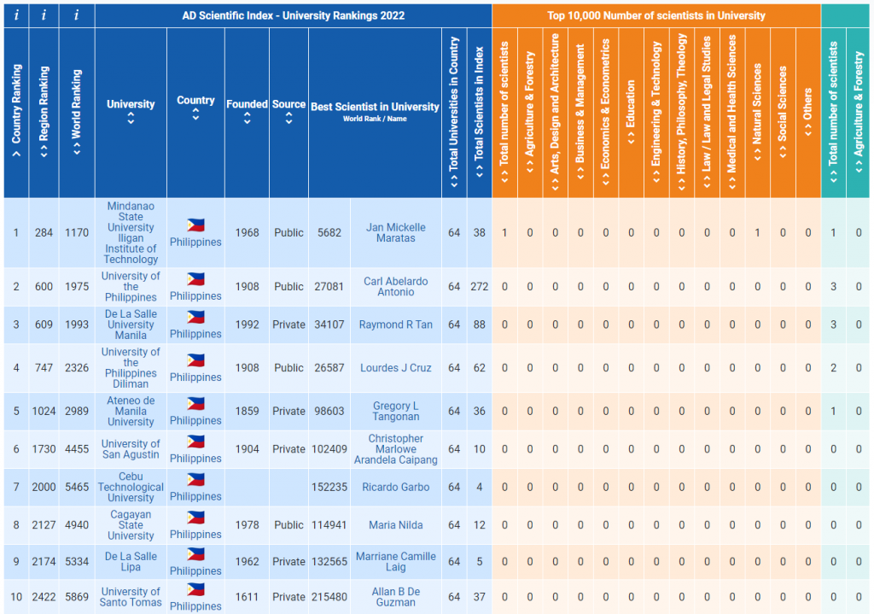The image size is (874, 614).
Task: Click total scientists value 272
Action: pyautogui.click(x=480, y=287)
